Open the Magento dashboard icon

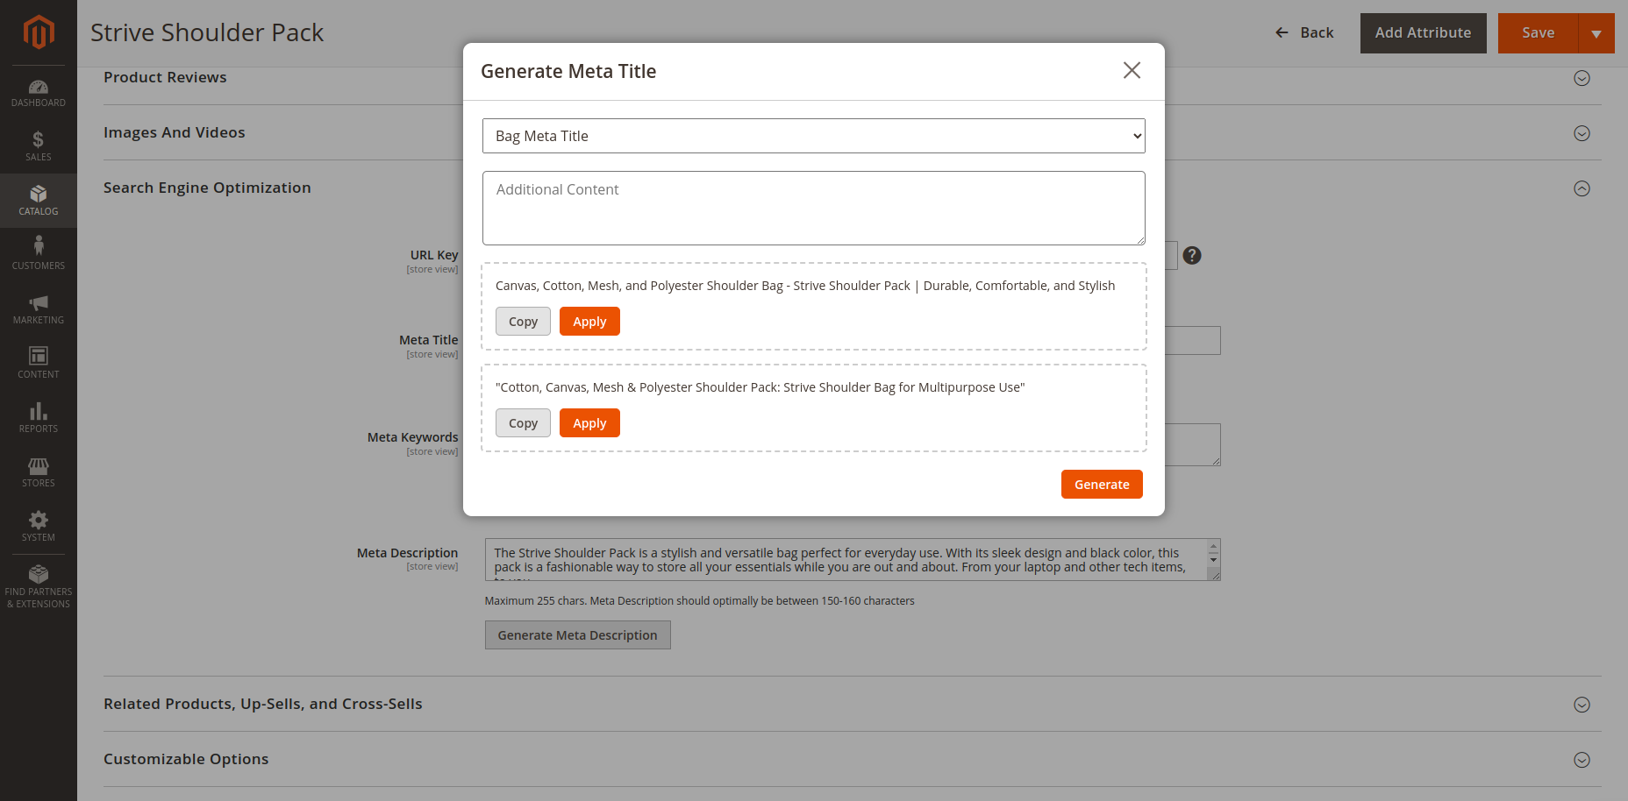click(39, 91)
